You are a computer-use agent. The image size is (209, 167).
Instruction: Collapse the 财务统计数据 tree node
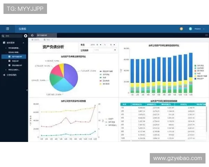pyautogui.click(x=6, y=52)
